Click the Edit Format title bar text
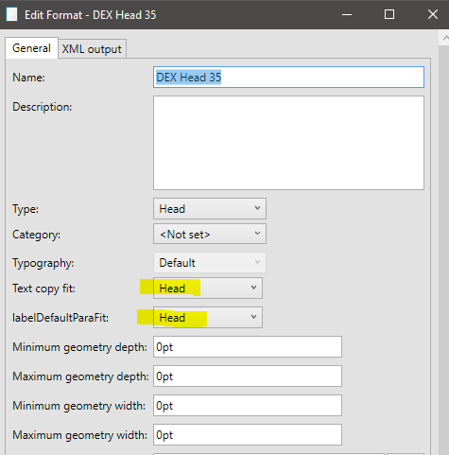Screen dimensions: 449x455 tap(91, 15)
